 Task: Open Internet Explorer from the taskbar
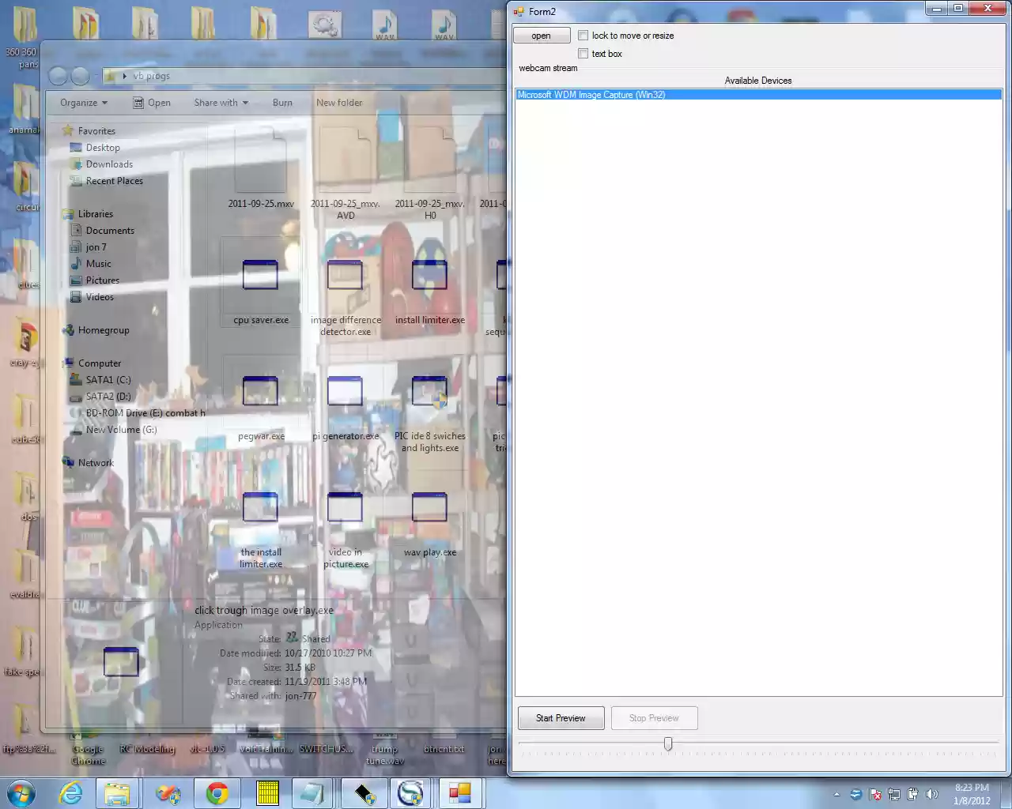[70, 793]
